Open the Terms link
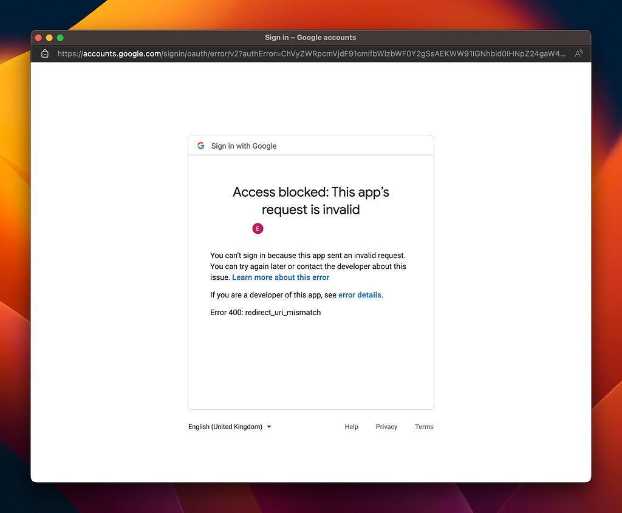 (x=424, y=427)
